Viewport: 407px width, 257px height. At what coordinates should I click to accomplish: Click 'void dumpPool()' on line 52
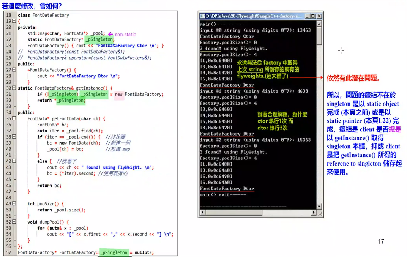[x=46, y=222]
